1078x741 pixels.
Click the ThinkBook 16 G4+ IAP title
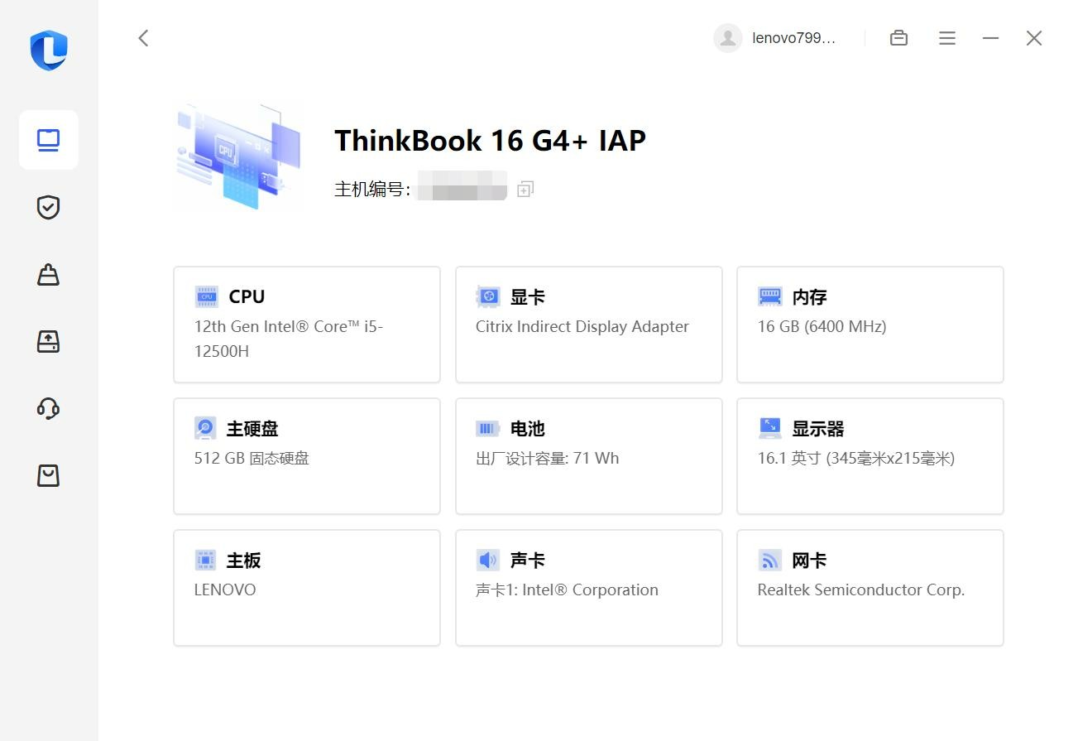coord(490,140)
